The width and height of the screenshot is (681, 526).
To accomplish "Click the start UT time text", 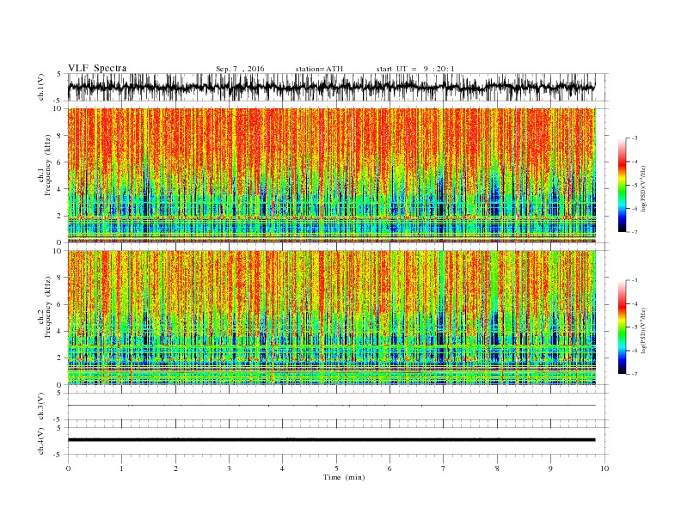I will click(x=415, y=69).
